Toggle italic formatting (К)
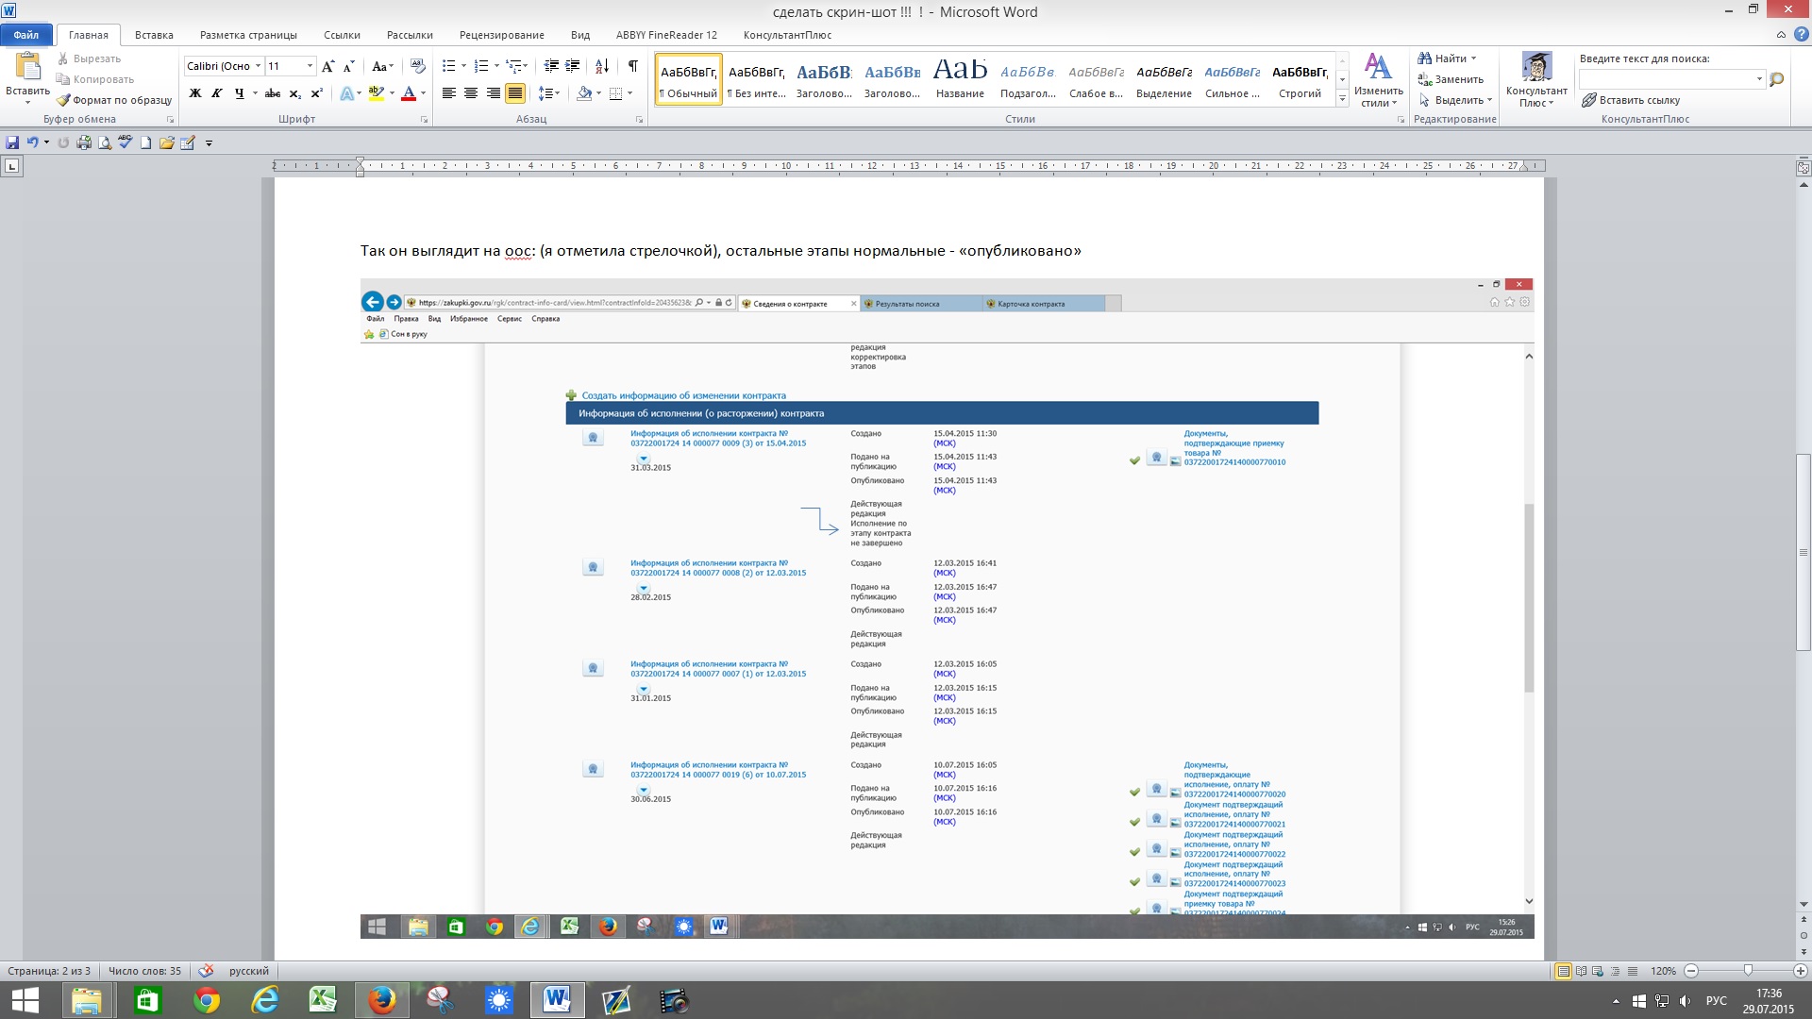1812x1019 pixels. click(x=217, y=93)
